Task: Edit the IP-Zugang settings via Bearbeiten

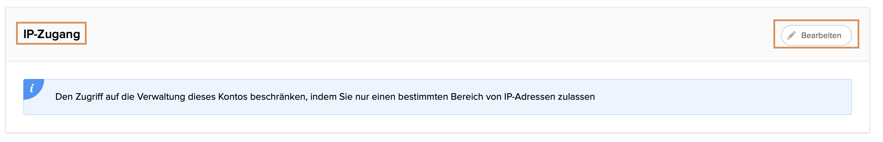Action: tap(816, 35)
